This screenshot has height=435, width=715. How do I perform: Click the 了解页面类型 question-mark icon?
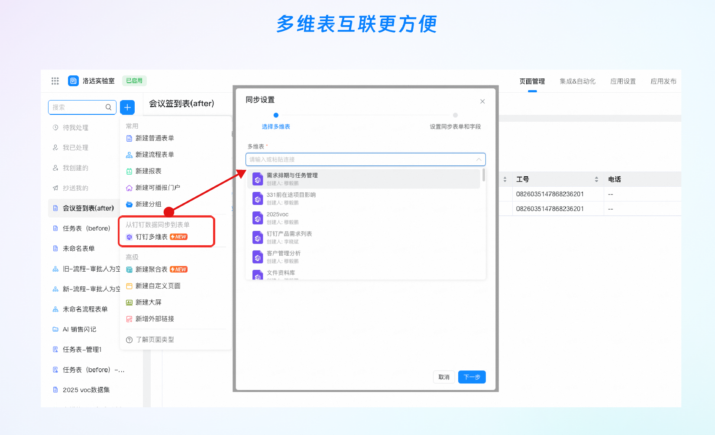pyautogui.click(x=129, y=340)
